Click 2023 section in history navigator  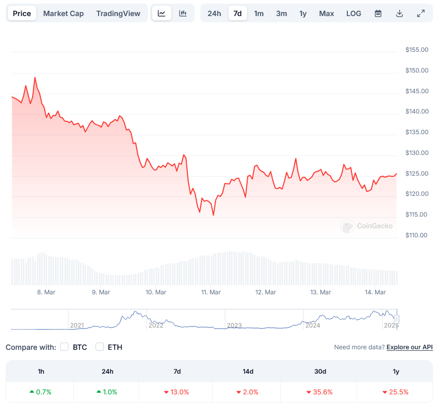point(264,319)
